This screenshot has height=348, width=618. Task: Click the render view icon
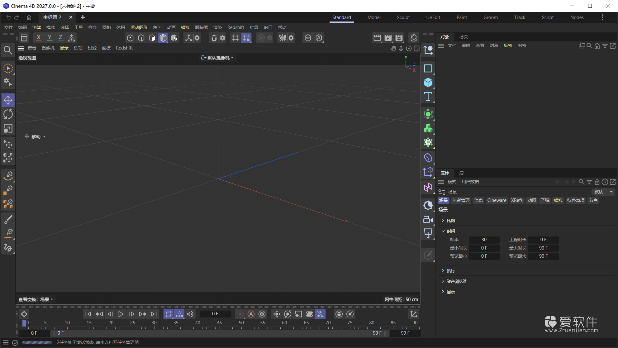[x=377, y=38]
